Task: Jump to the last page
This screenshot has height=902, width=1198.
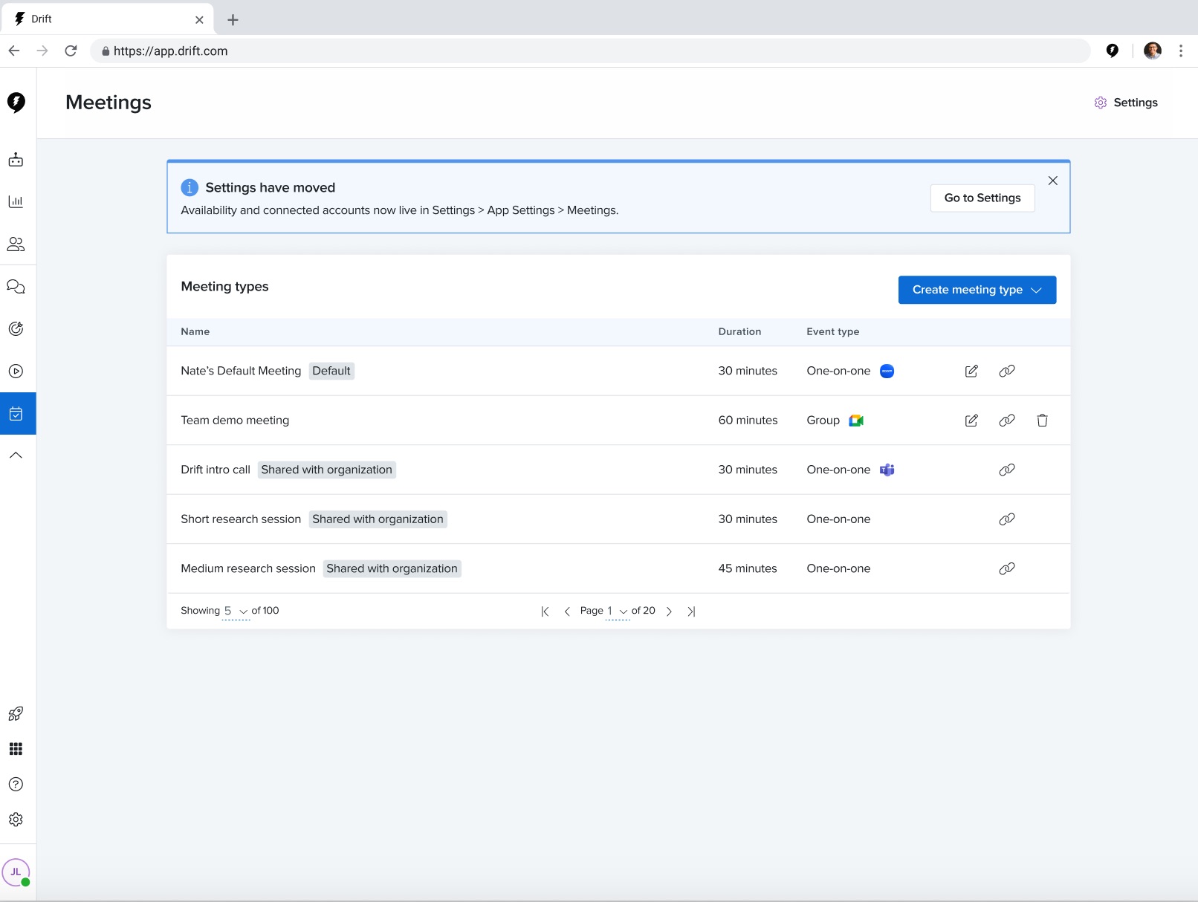Action: click(x=691, y=611)
